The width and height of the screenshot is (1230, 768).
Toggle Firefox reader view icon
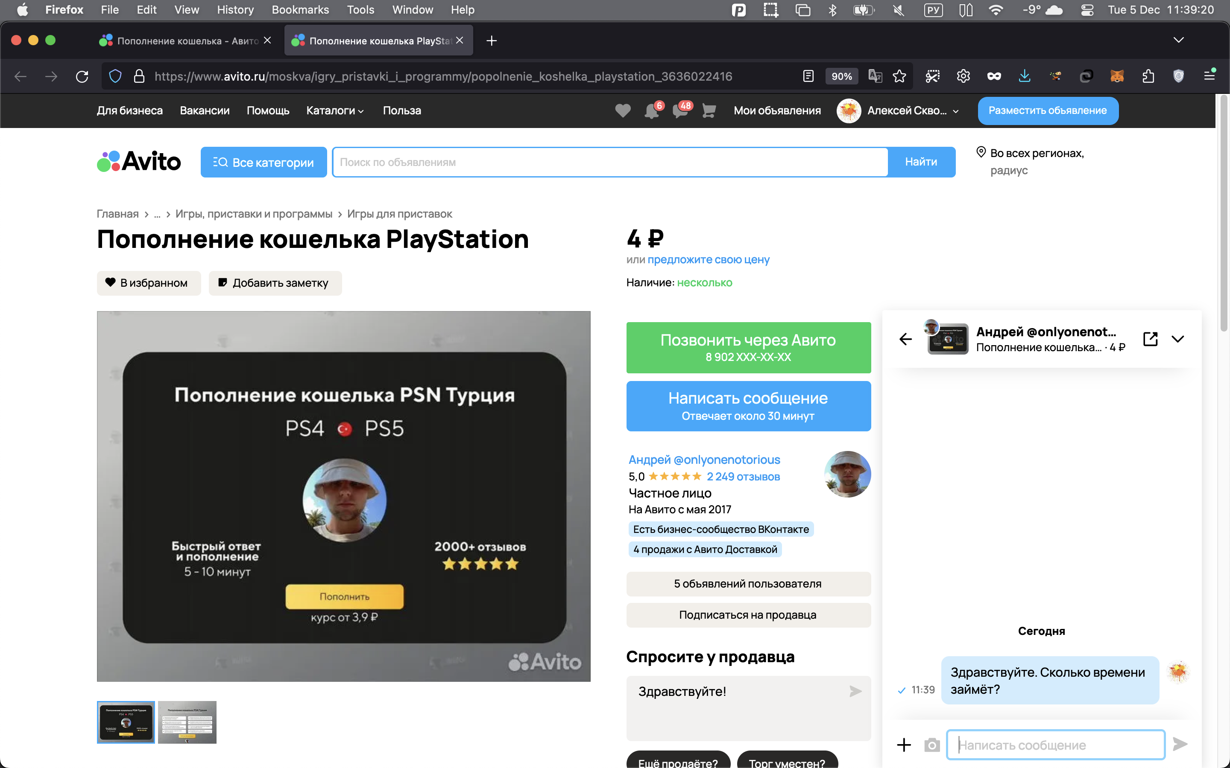point(808,76)
